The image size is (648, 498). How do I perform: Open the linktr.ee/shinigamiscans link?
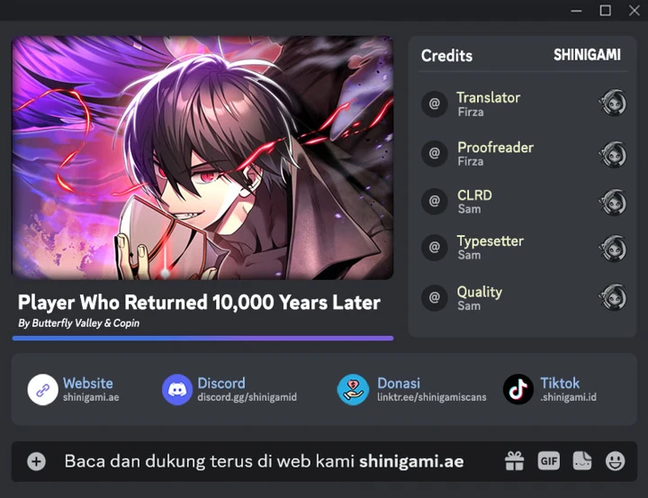[x=431, y=397]
